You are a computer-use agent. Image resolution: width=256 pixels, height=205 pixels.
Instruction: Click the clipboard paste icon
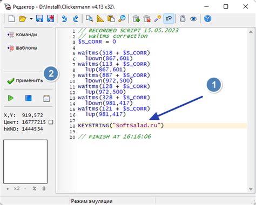pos(111,19)
